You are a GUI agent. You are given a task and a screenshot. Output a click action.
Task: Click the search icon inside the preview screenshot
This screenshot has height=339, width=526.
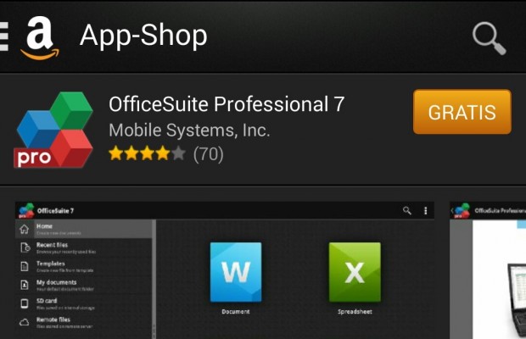pos(407,210)
